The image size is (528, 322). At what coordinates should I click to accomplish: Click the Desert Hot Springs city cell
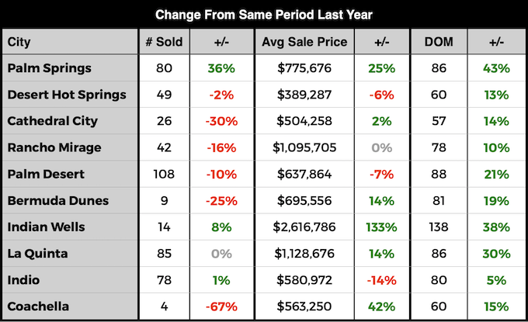(x=66, y=95)
